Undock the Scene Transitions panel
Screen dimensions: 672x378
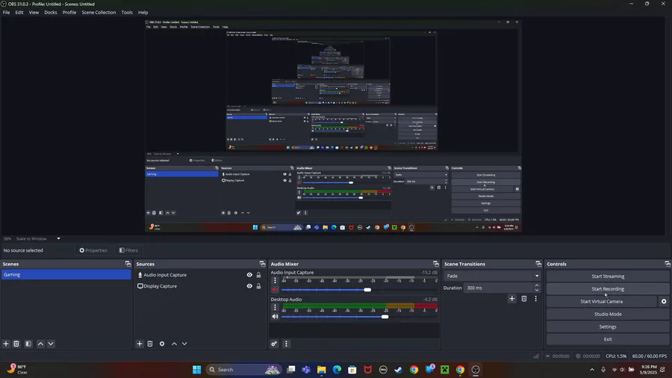538,264
